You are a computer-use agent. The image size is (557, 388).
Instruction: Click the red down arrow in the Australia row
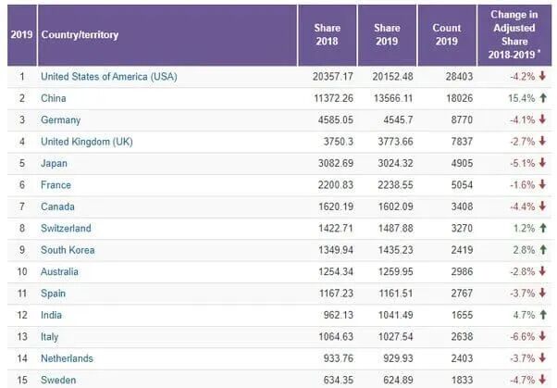point(542,271)
